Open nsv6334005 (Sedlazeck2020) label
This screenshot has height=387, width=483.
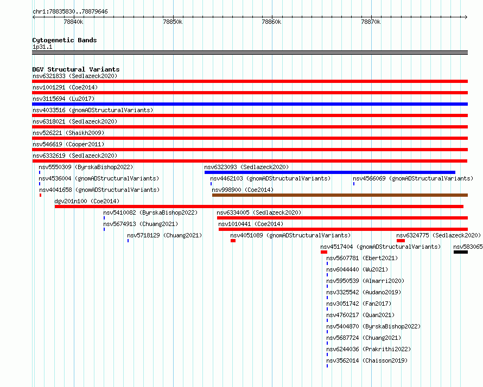(x=259, y=212)
